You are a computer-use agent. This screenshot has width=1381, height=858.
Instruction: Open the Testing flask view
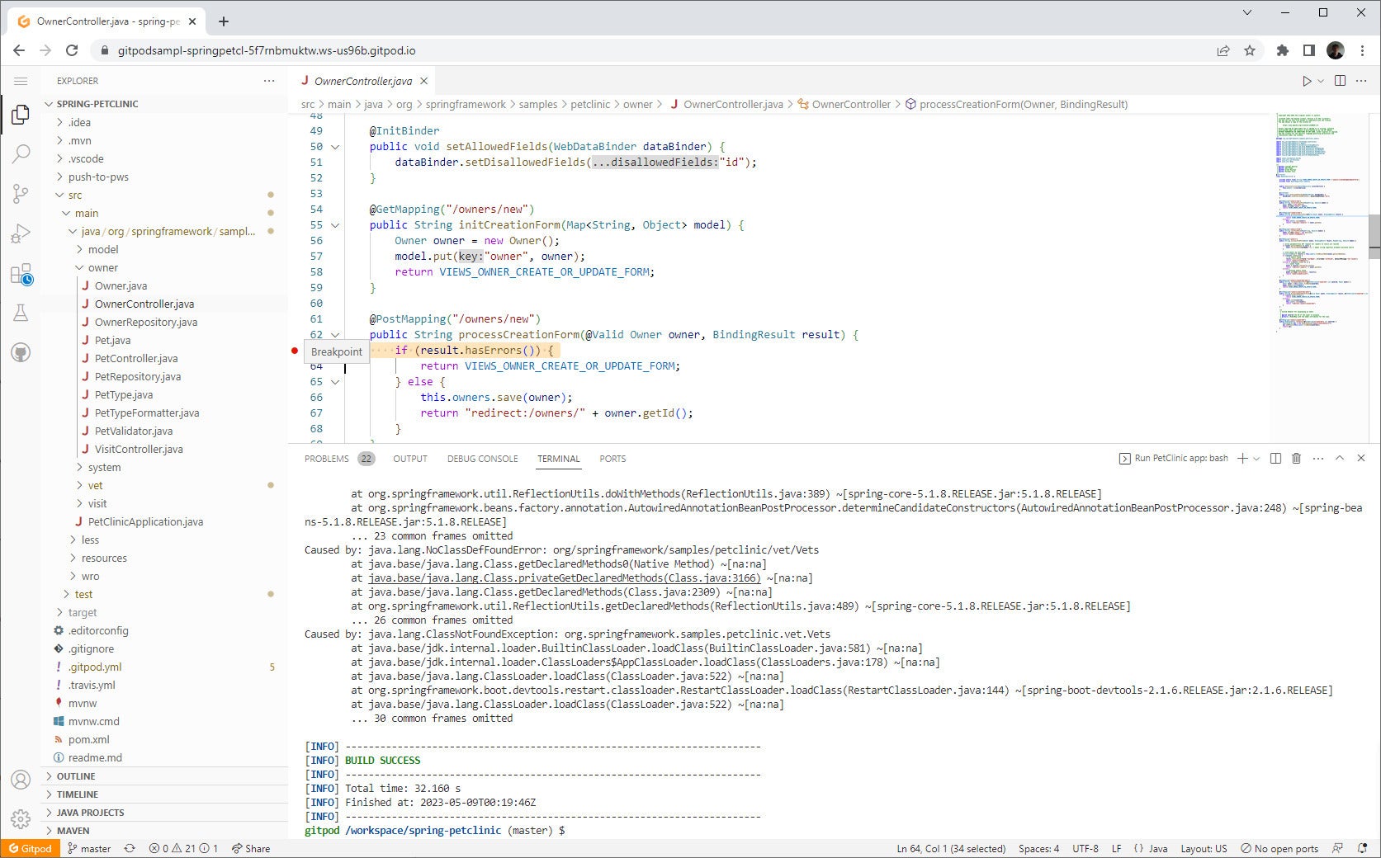click(21, 313)
